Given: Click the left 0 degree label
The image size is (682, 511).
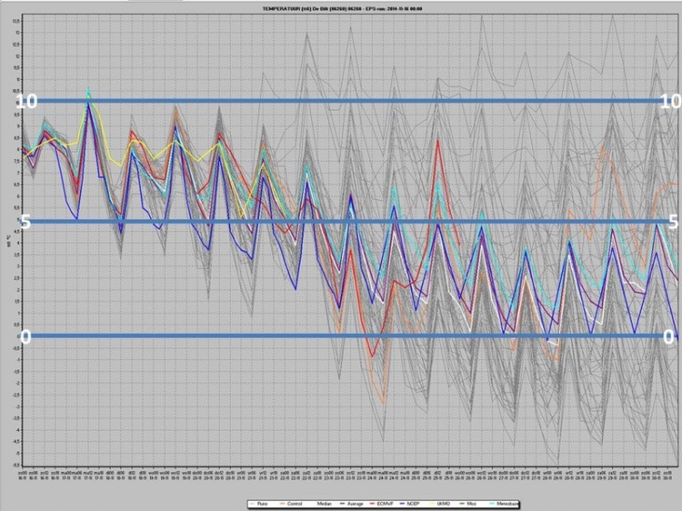Looking at the screenshot, I should point(26,336).
